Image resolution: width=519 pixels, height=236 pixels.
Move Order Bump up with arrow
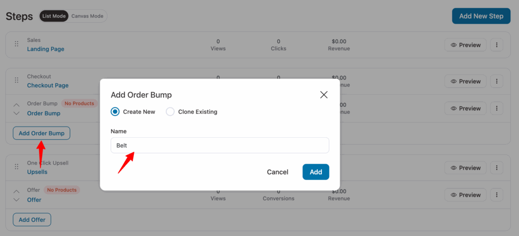point(16,105)
